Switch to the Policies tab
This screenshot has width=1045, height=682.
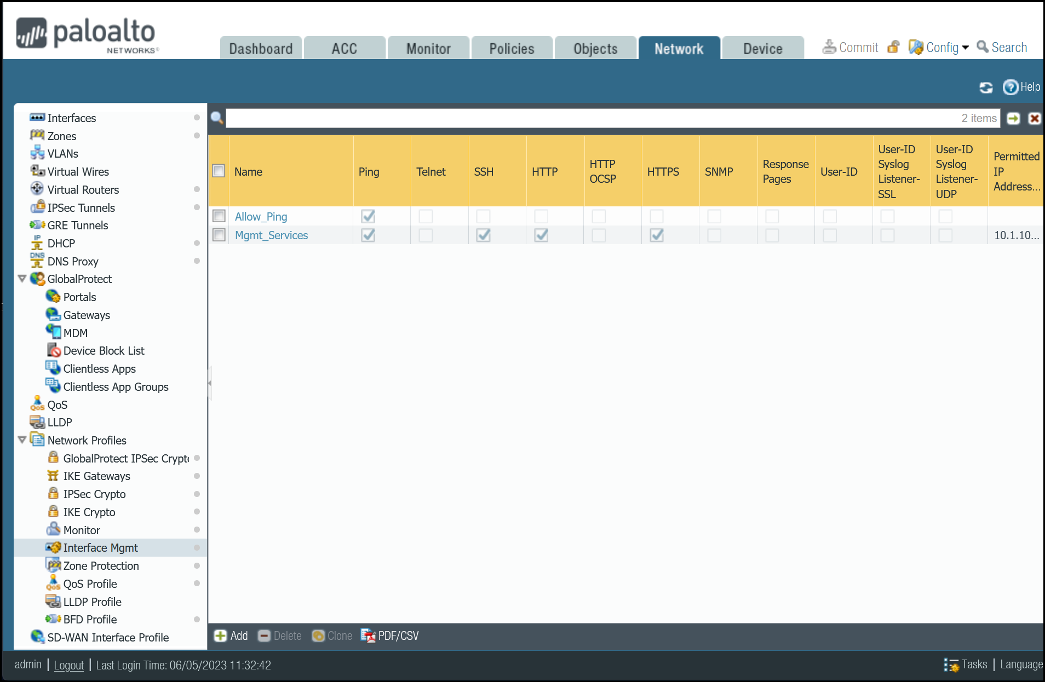tap(512, 48)
